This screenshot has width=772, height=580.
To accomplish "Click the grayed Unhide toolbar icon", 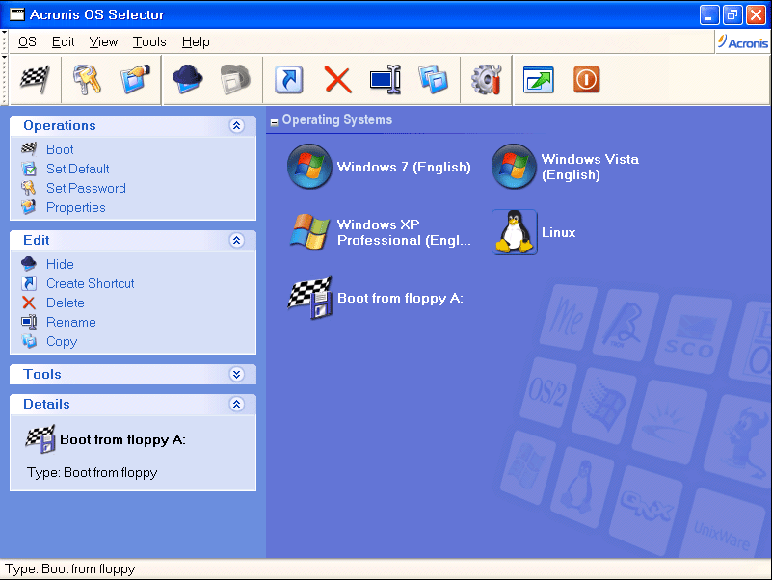I will [x=235, y=79].
